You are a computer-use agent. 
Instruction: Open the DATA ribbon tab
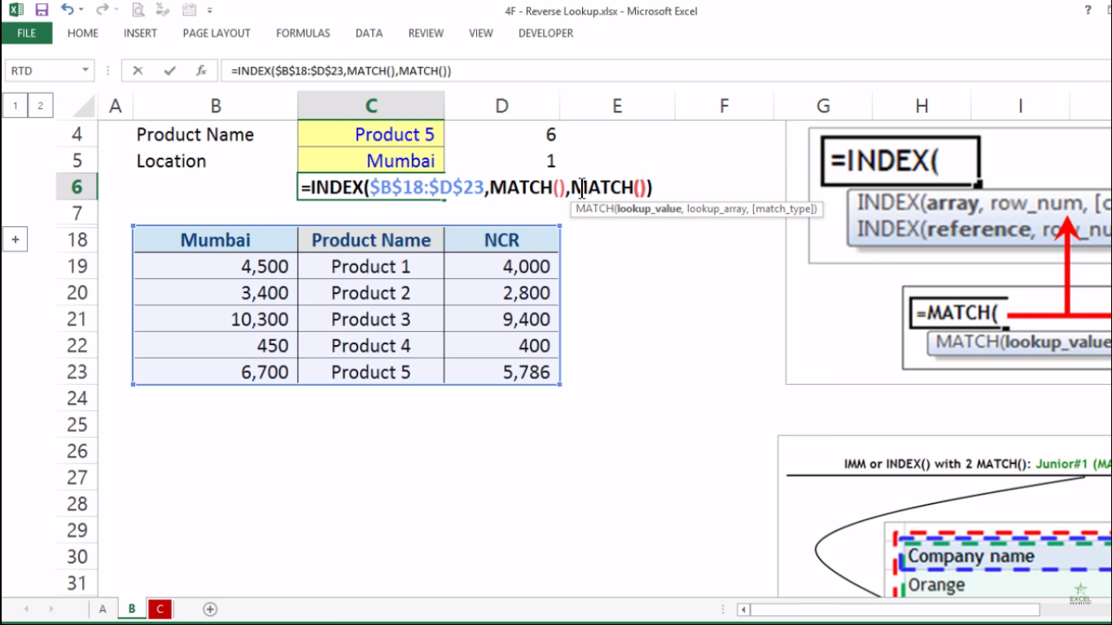click(x=370, y=33)
